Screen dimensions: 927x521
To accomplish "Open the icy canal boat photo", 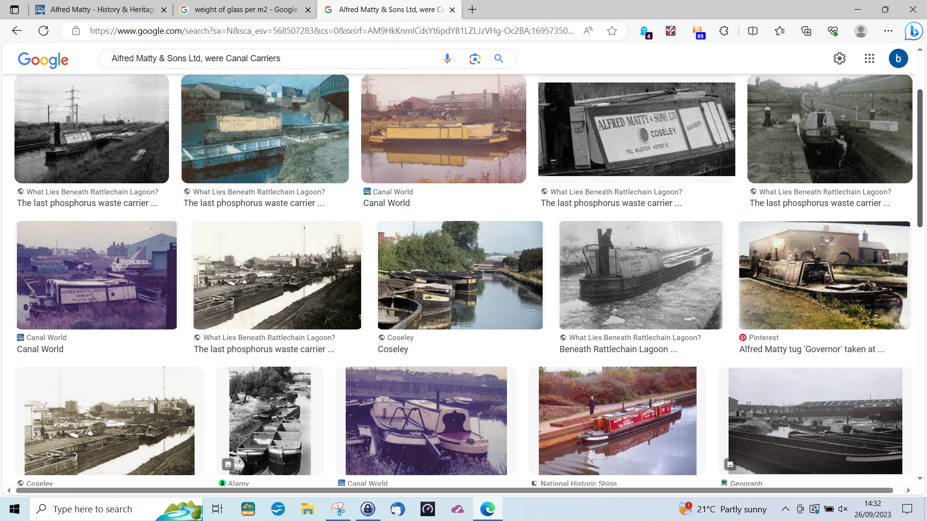I will click(641, 275).
